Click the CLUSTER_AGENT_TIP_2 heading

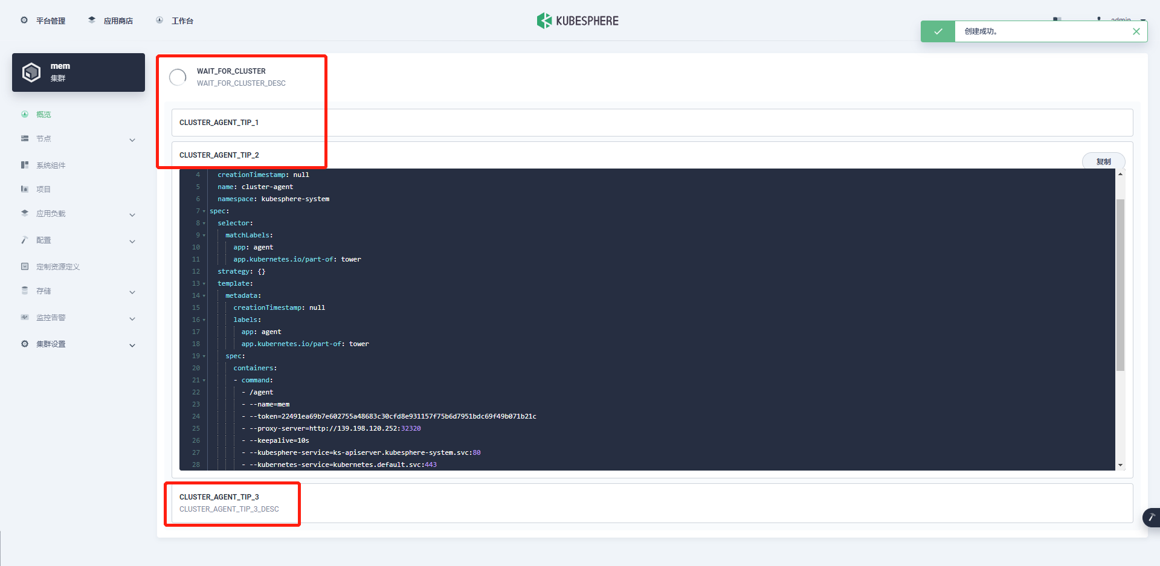pos(219,155)
